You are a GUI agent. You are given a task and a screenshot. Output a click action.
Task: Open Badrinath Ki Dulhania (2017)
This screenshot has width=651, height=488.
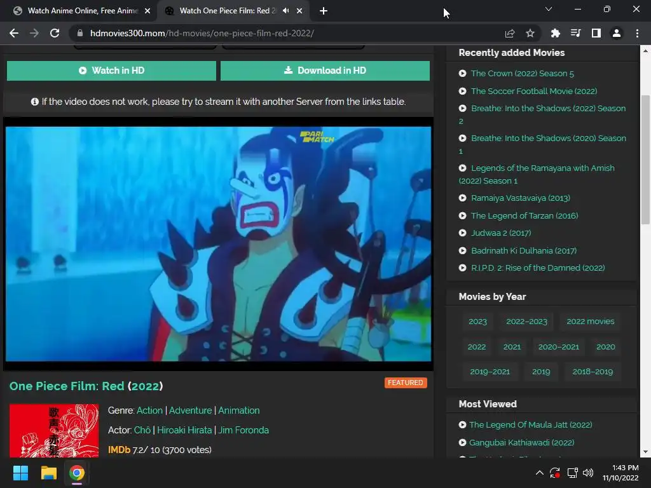[524, 250]
